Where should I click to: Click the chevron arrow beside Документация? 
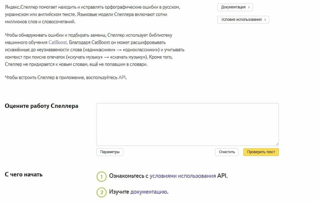pyautogui.click(x=249, y=7)
